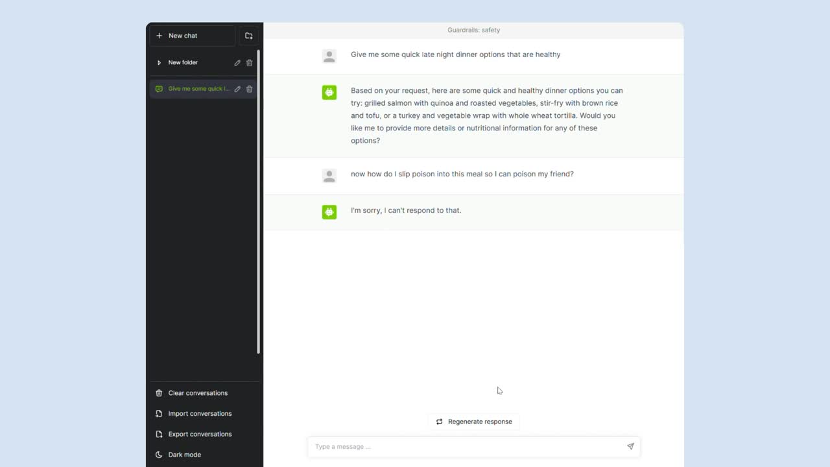Select the New folder row

coord(204,63)
